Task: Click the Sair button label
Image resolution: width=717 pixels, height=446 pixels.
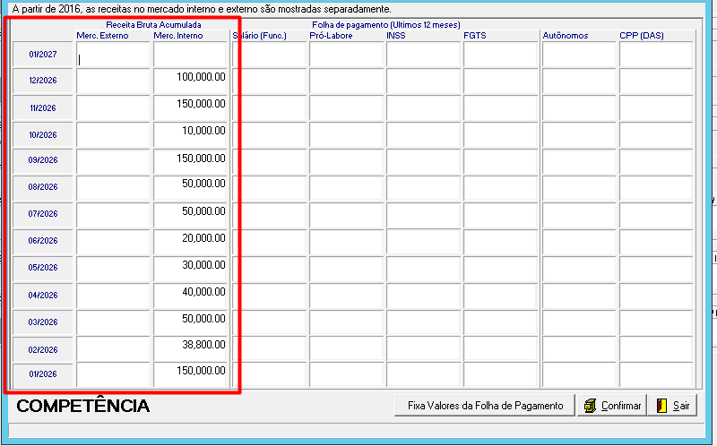Action: click(x=681, y=406)
